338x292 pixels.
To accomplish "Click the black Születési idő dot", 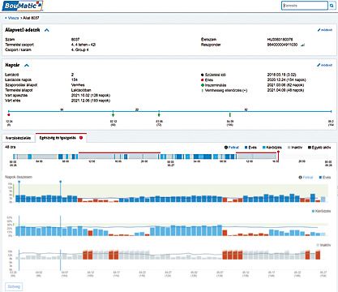I will pos(203,75).
